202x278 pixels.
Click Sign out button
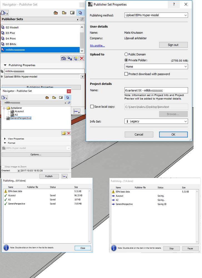[173, 45]
